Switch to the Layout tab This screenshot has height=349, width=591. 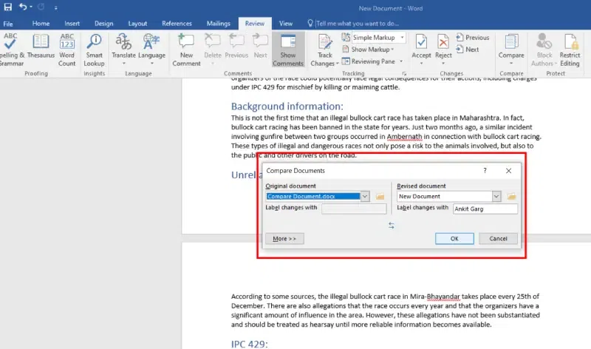pos(137,24)
